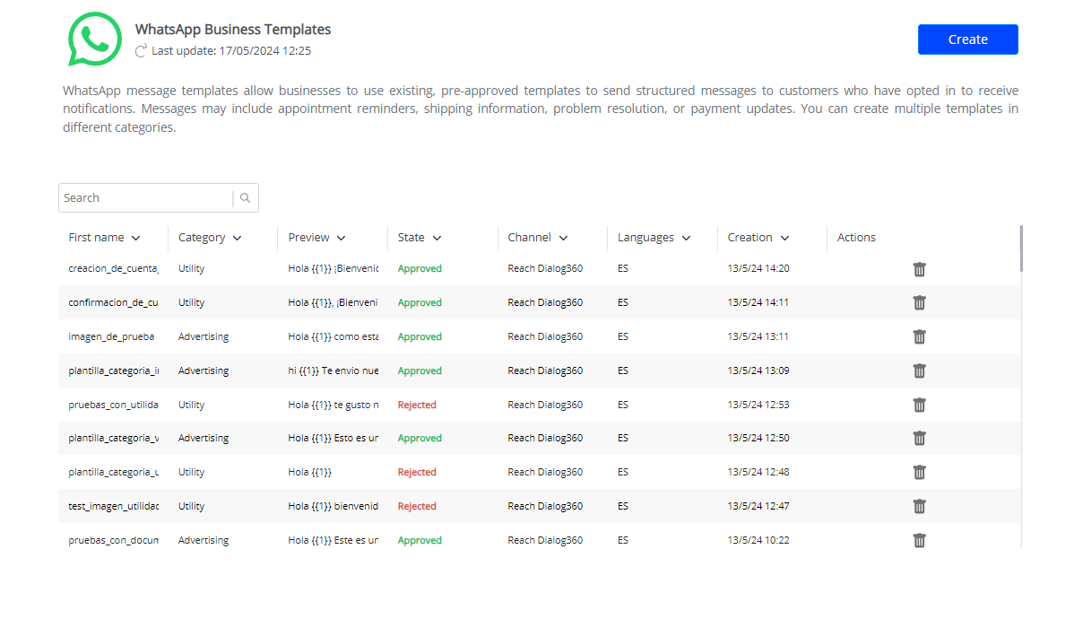Open the First name column dropdown
This screenshot has width=1083, height=619.
tap(136, 239)
